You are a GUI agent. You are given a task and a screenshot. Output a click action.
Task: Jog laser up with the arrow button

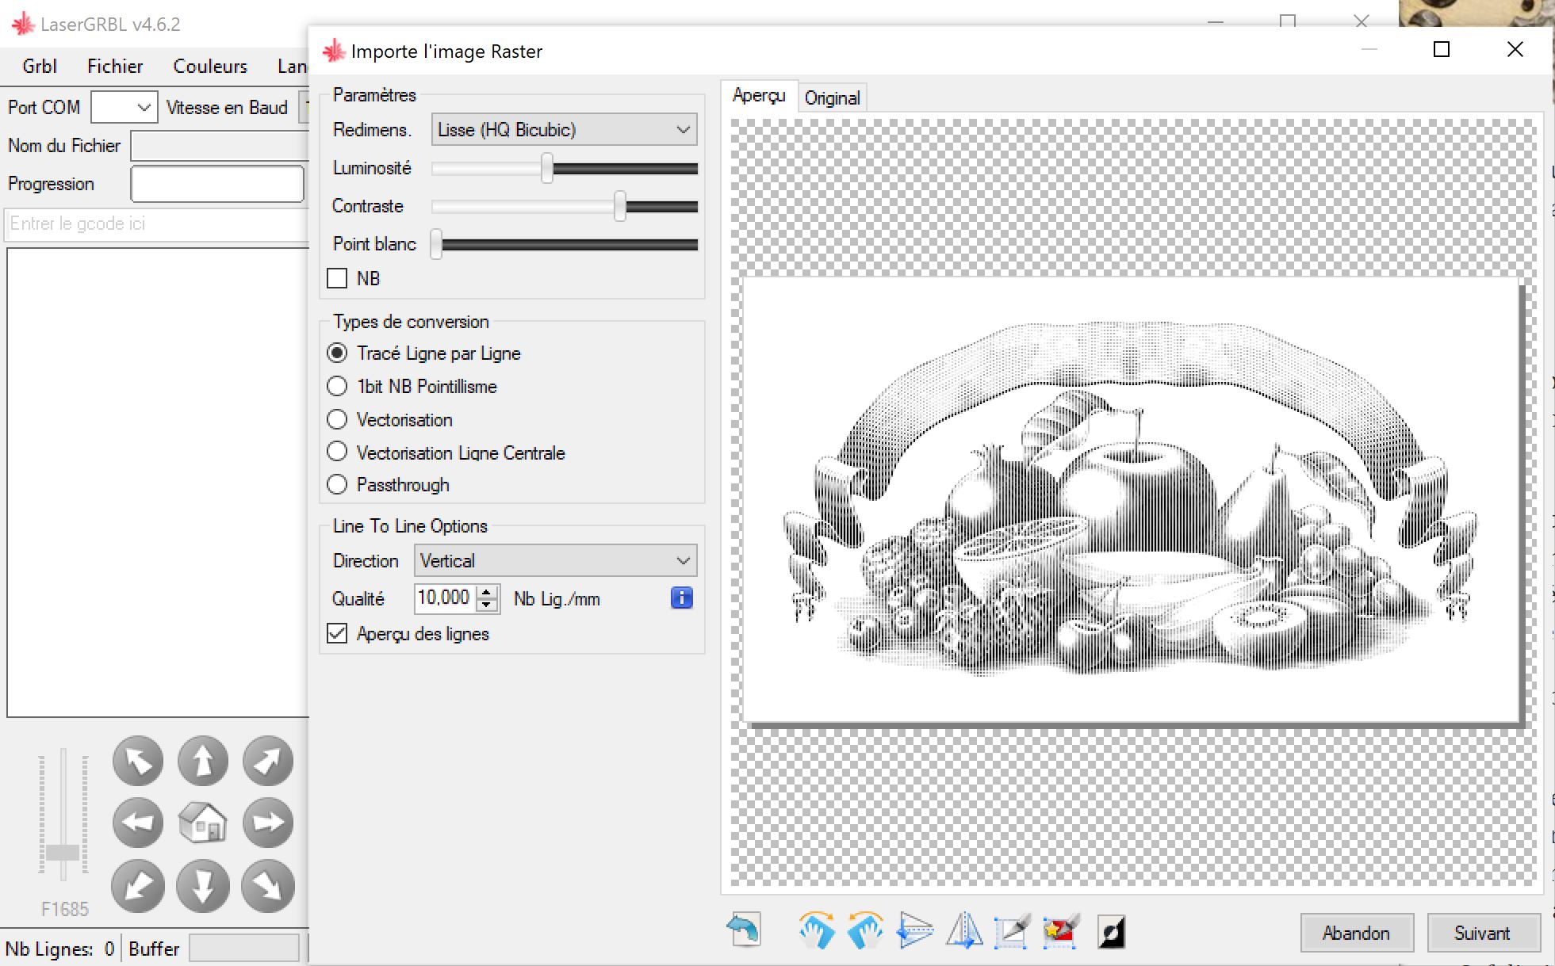(203, 761)
